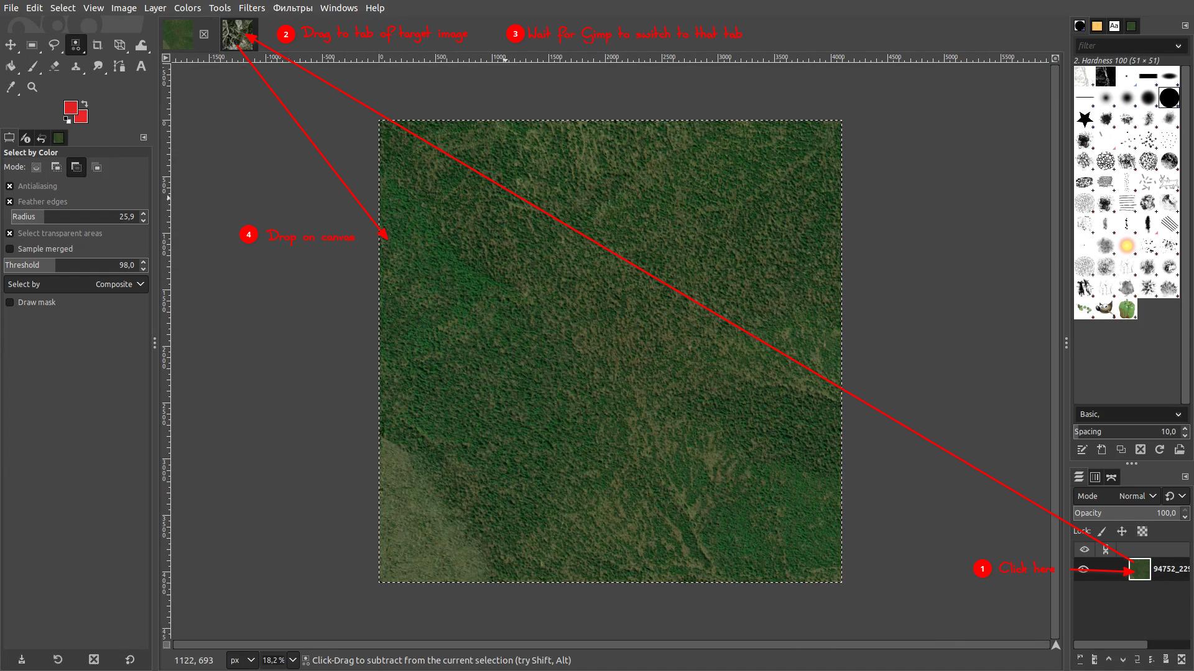Toggle the lock pixels brush icon
1194x671 pixels.
tap(1102, 531)
